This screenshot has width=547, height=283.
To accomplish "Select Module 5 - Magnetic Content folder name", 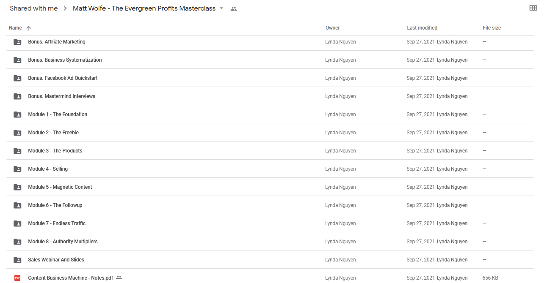I will (x=60, y=187).
